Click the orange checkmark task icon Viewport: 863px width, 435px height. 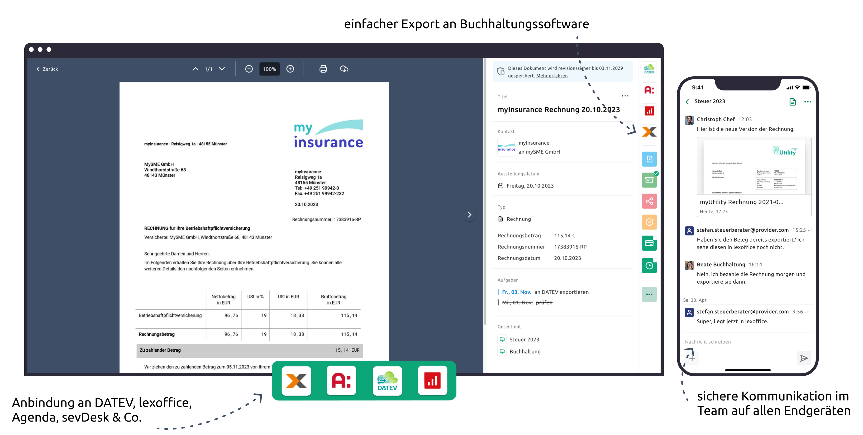649,222
